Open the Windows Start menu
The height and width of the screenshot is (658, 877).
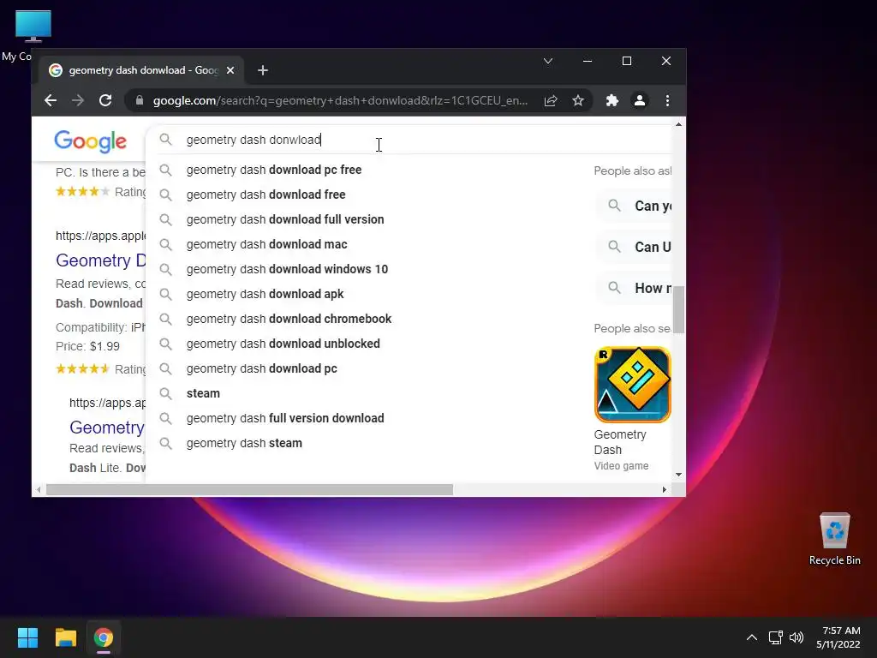[x=27, y=637]
